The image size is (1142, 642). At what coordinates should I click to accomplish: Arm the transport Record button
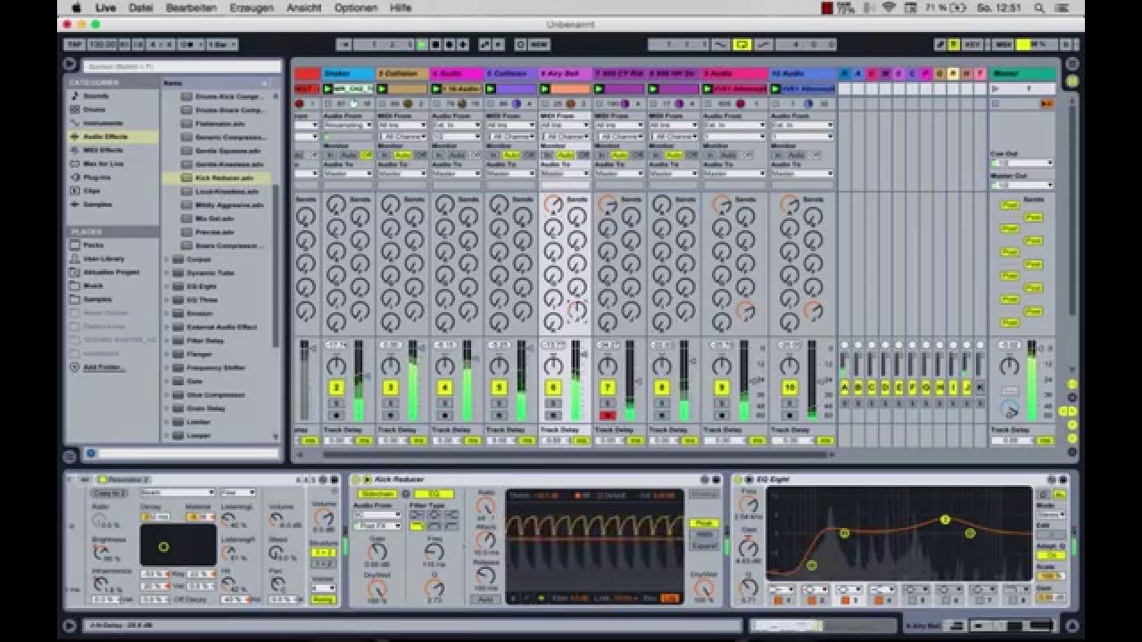pos(449,45)
